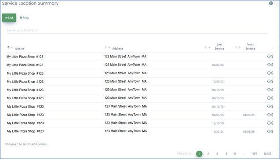
Task: Sort Jobsite column ascending with up arrow
Action: pyautogui.click(x=8, y=47)
